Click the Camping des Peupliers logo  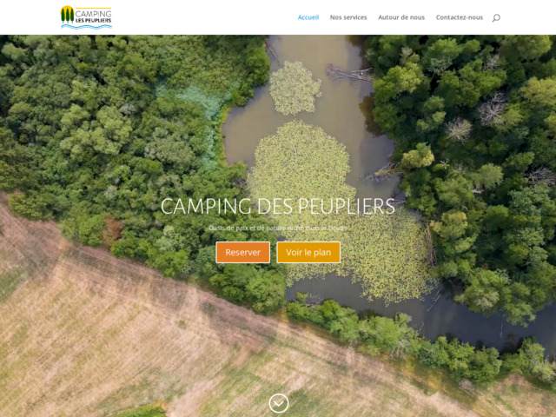tap(86, 17)
